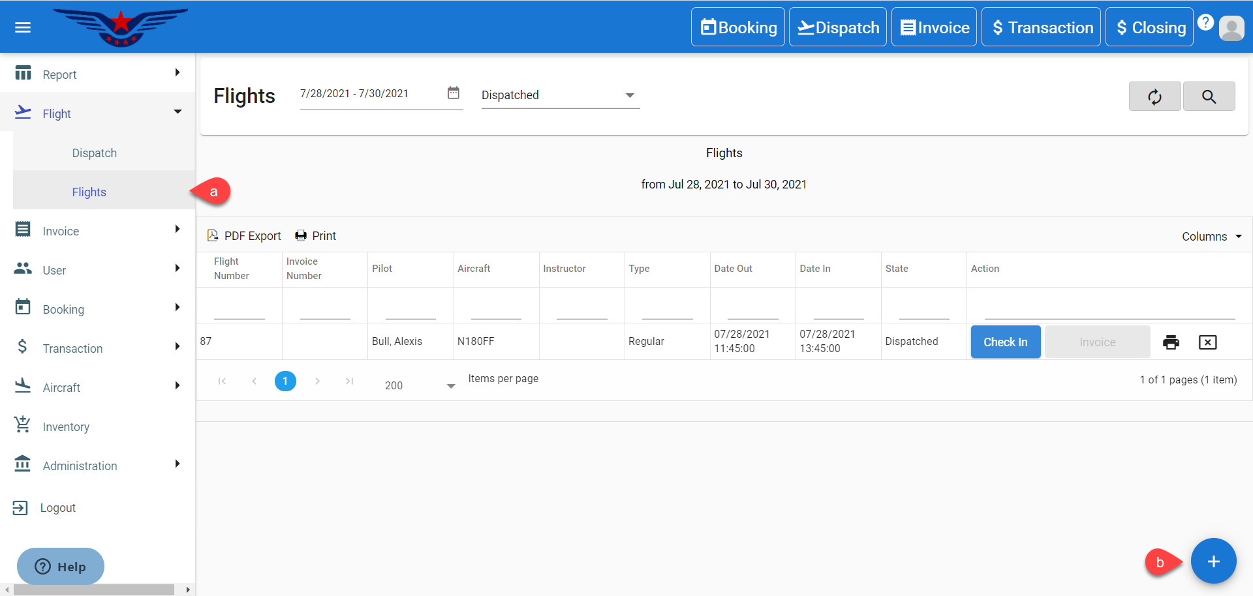Collapse the Flight sidebar section
The image size is (1253, 596).
click(x=98, y=113)
